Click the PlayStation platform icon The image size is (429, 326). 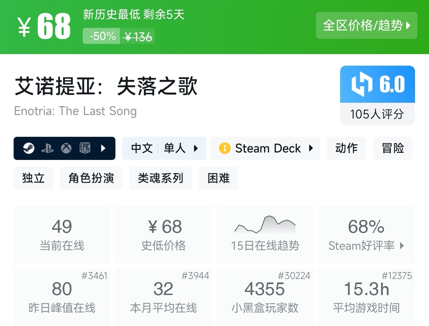click(47, 148)
